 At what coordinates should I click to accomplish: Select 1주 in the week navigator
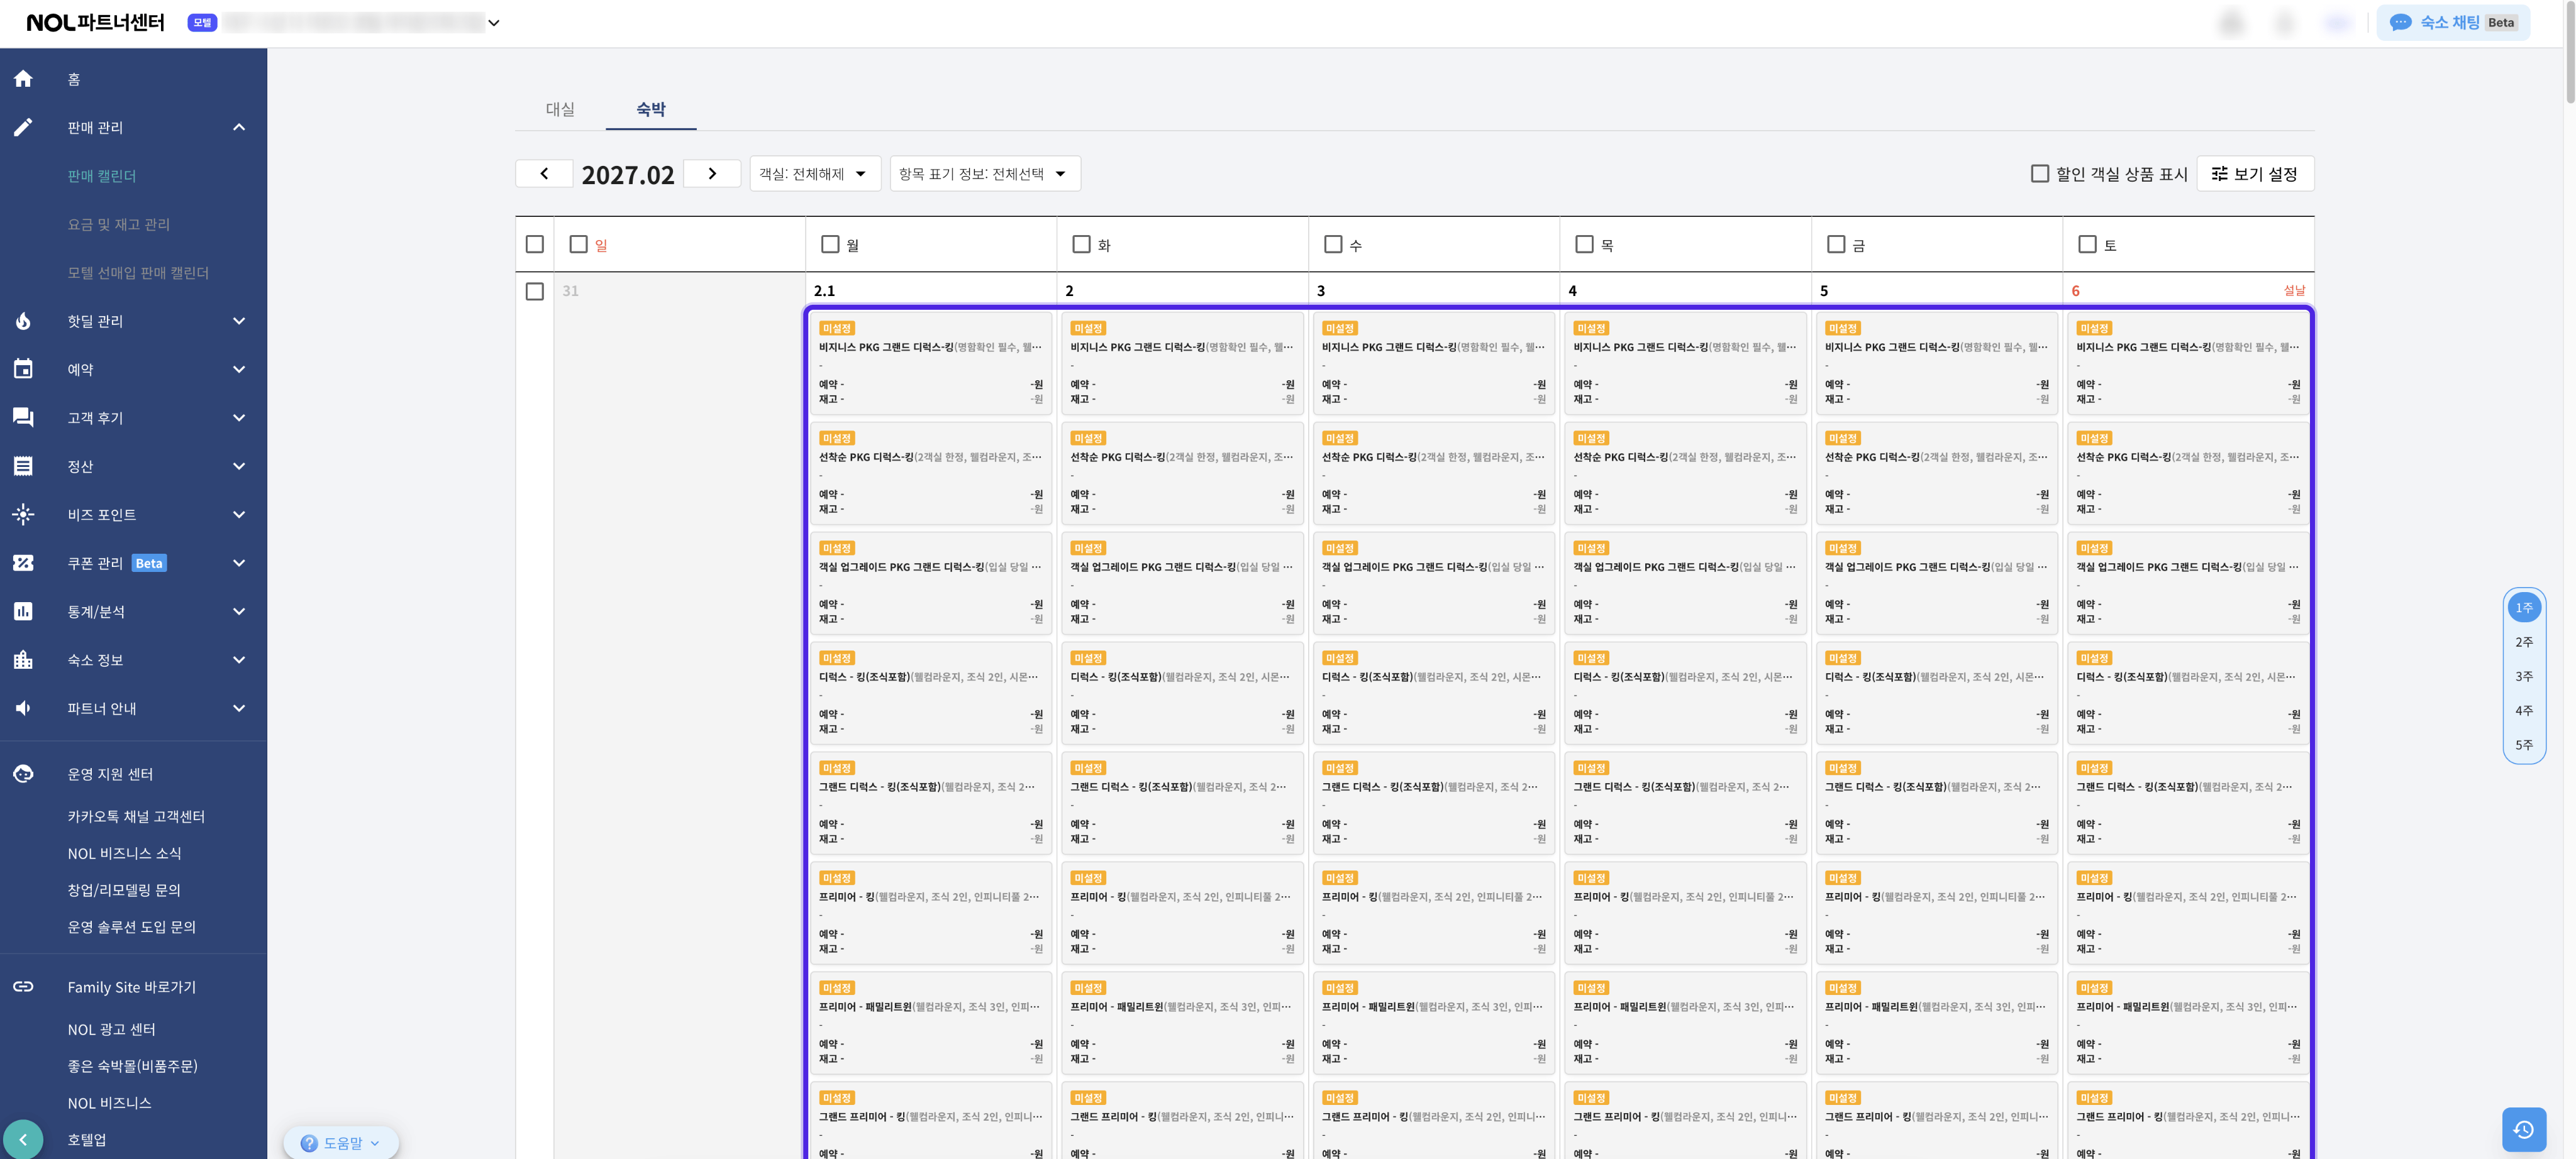[x=2524, y=608]
